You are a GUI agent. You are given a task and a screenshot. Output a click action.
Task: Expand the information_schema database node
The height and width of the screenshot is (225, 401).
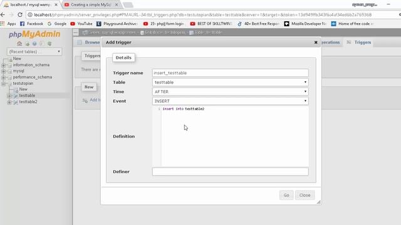4,65
